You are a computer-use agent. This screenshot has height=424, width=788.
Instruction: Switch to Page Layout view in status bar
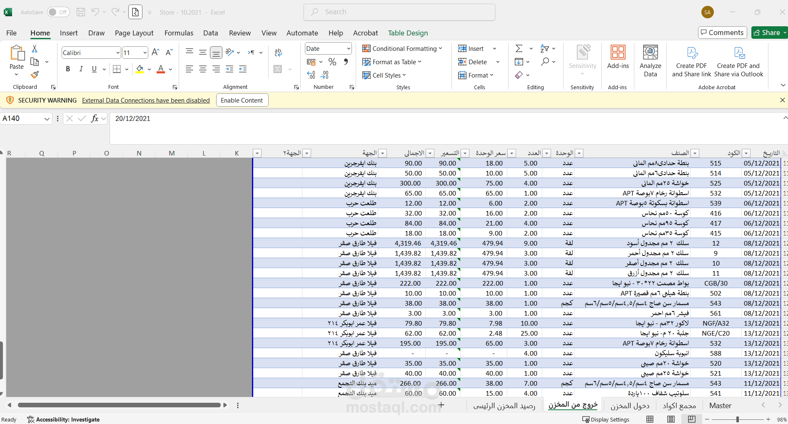tap(671, 419)
